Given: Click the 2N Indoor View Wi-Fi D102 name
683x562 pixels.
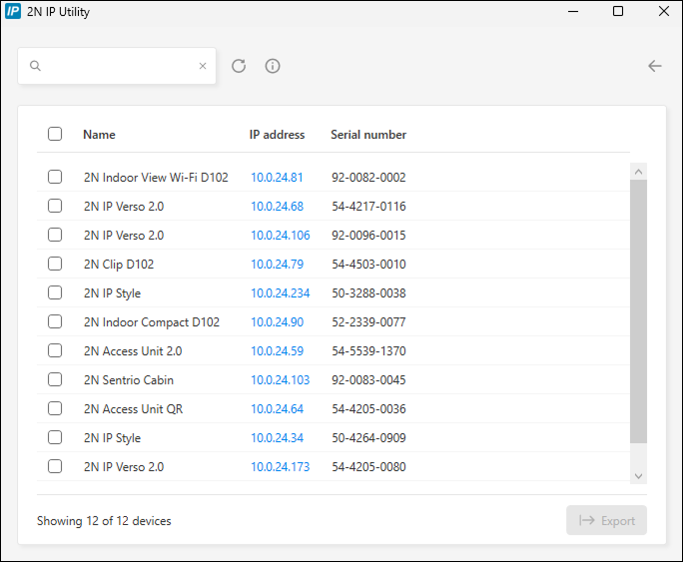Looking at the screenshot, I should 156,177.
